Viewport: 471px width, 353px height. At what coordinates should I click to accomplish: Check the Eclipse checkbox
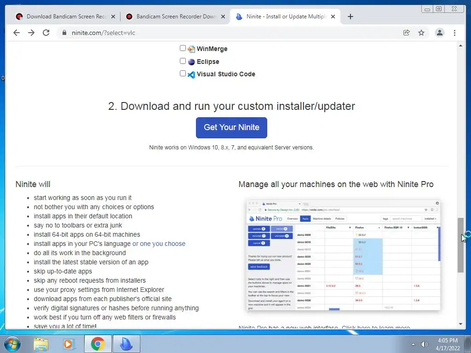[183, 61]
